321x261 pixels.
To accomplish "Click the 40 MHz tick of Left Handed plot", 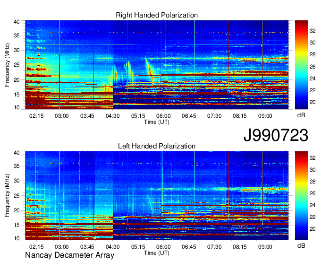I will click(17, 153).
